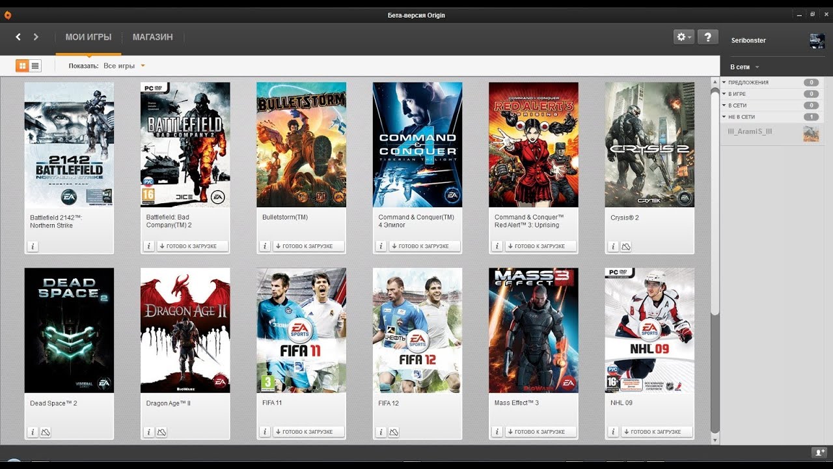
Task: Click Crysis 2 cloud-unavailable icon
Action: 626,246
